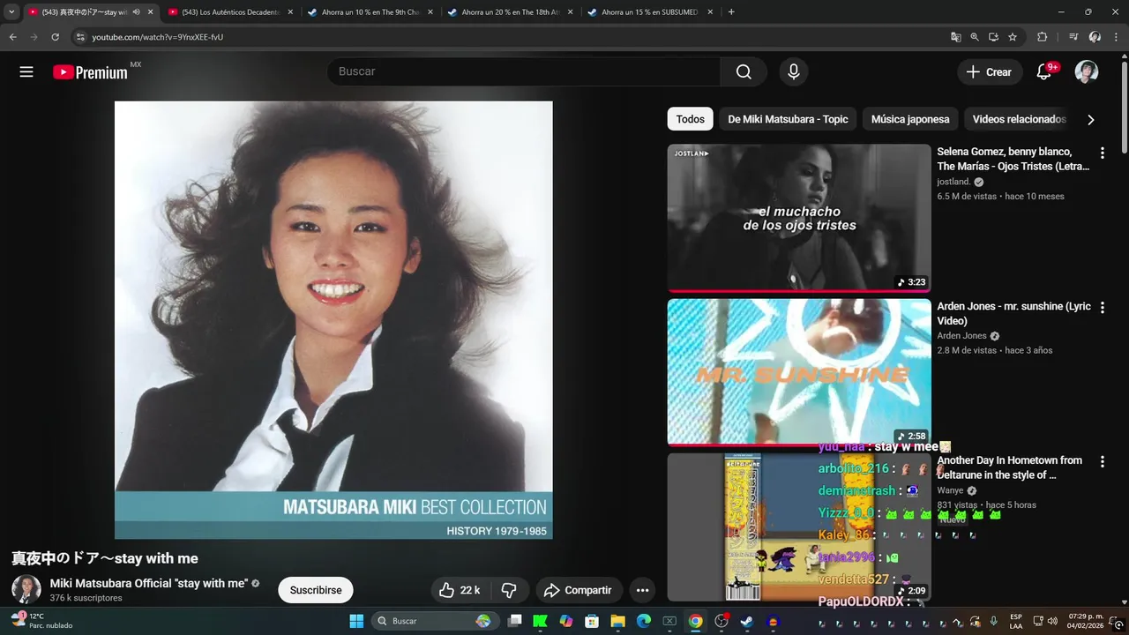Open the jostland. channel name

coord(953,182)
